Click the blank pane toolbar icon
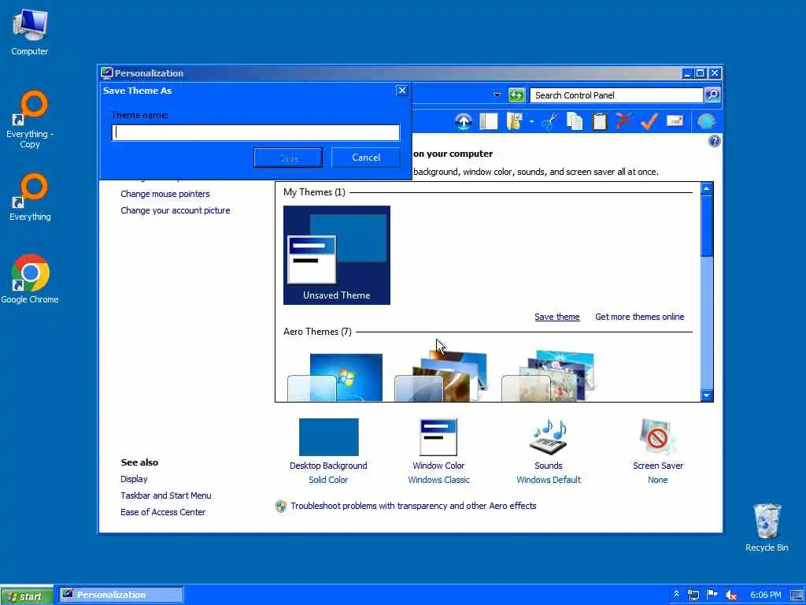The image size is (806, 605). pyautogui.click(x=488, y=122)
